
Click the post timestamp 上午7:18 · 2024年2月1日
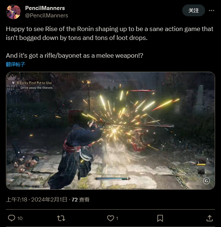[x=37, y=200]
